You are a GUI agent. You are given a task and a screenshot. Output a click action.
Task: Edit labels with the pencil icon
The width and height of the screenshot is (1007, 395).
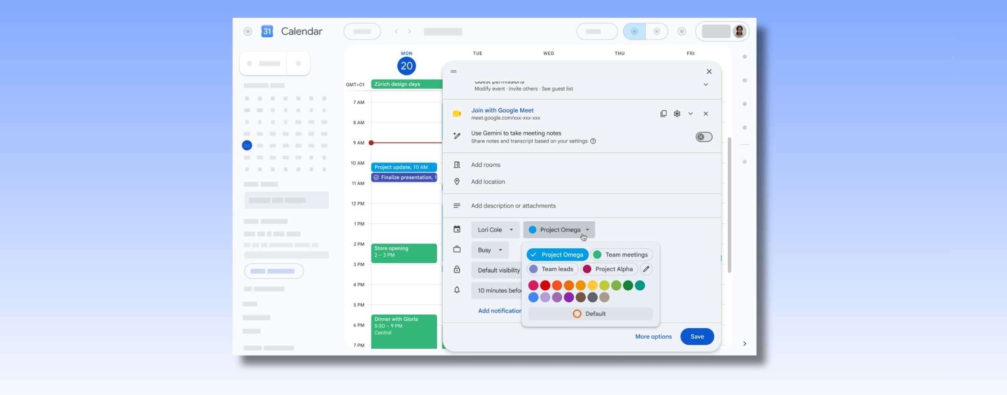click(646, 269)
